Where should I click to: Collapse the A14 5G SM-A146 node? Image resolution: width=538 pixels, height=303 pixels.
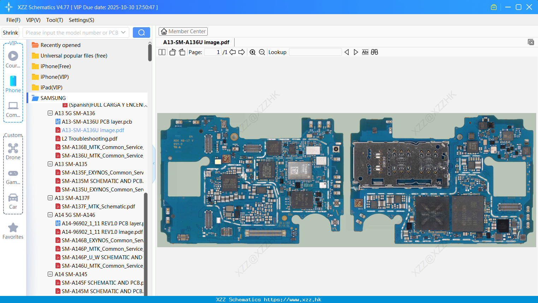click(50, 215)
